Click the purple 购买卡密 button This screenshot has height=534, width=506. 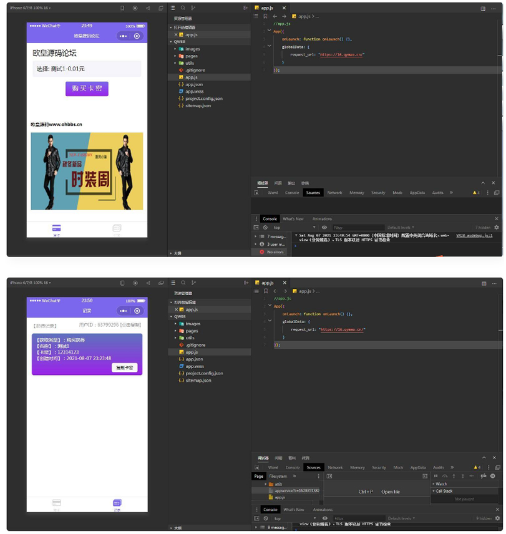[x=87, y=89]
